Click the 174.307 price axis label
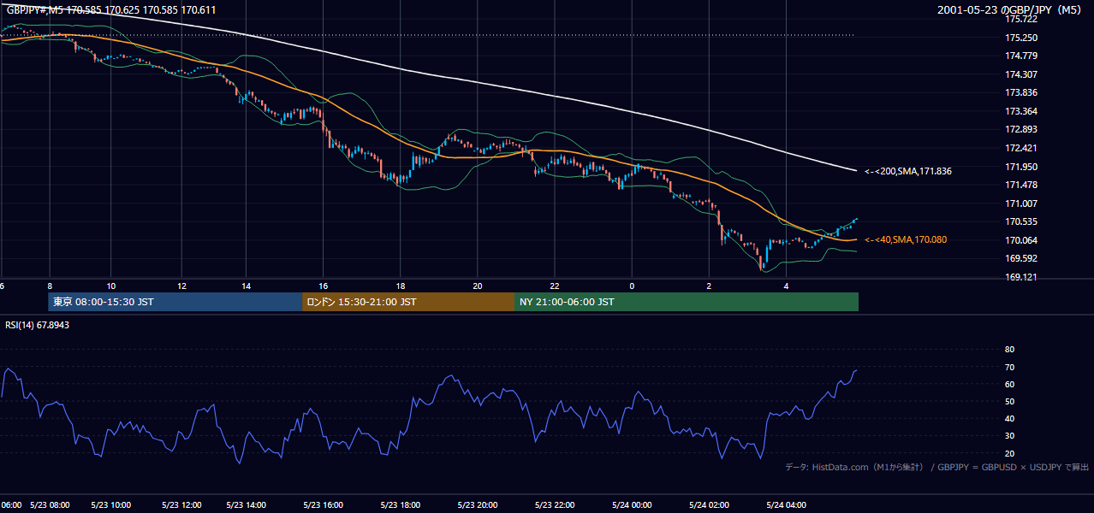The image size is (1094, 513). (1020, 74)
